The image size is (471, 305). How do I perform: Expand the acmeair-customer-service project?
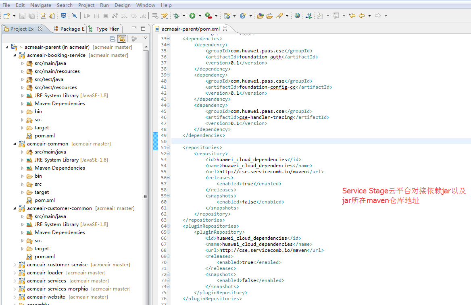(x=15, y=265)
